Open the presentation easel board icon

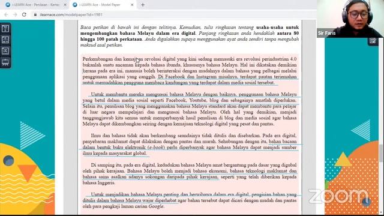coord(5,62)
